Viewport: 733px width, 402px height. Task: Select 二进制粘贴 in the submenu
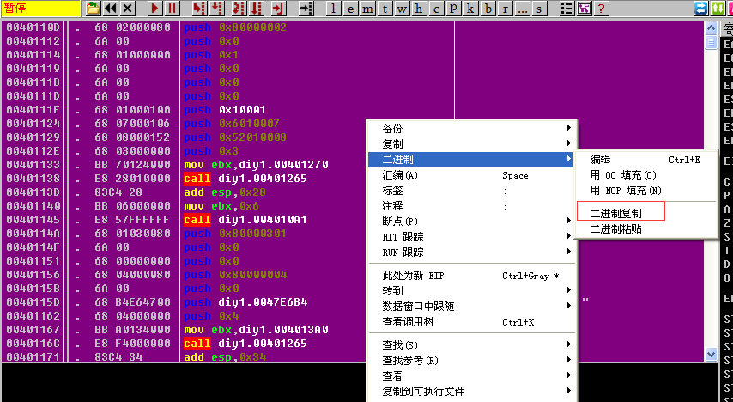[x=645, y=228]
